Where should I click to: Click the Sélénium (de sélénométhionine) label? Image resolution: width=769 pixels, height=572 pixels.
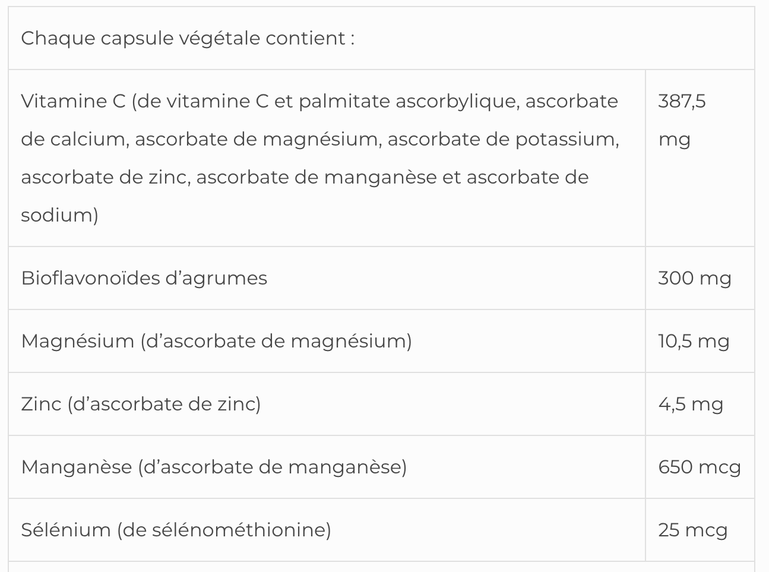click(x=176, y=530)
